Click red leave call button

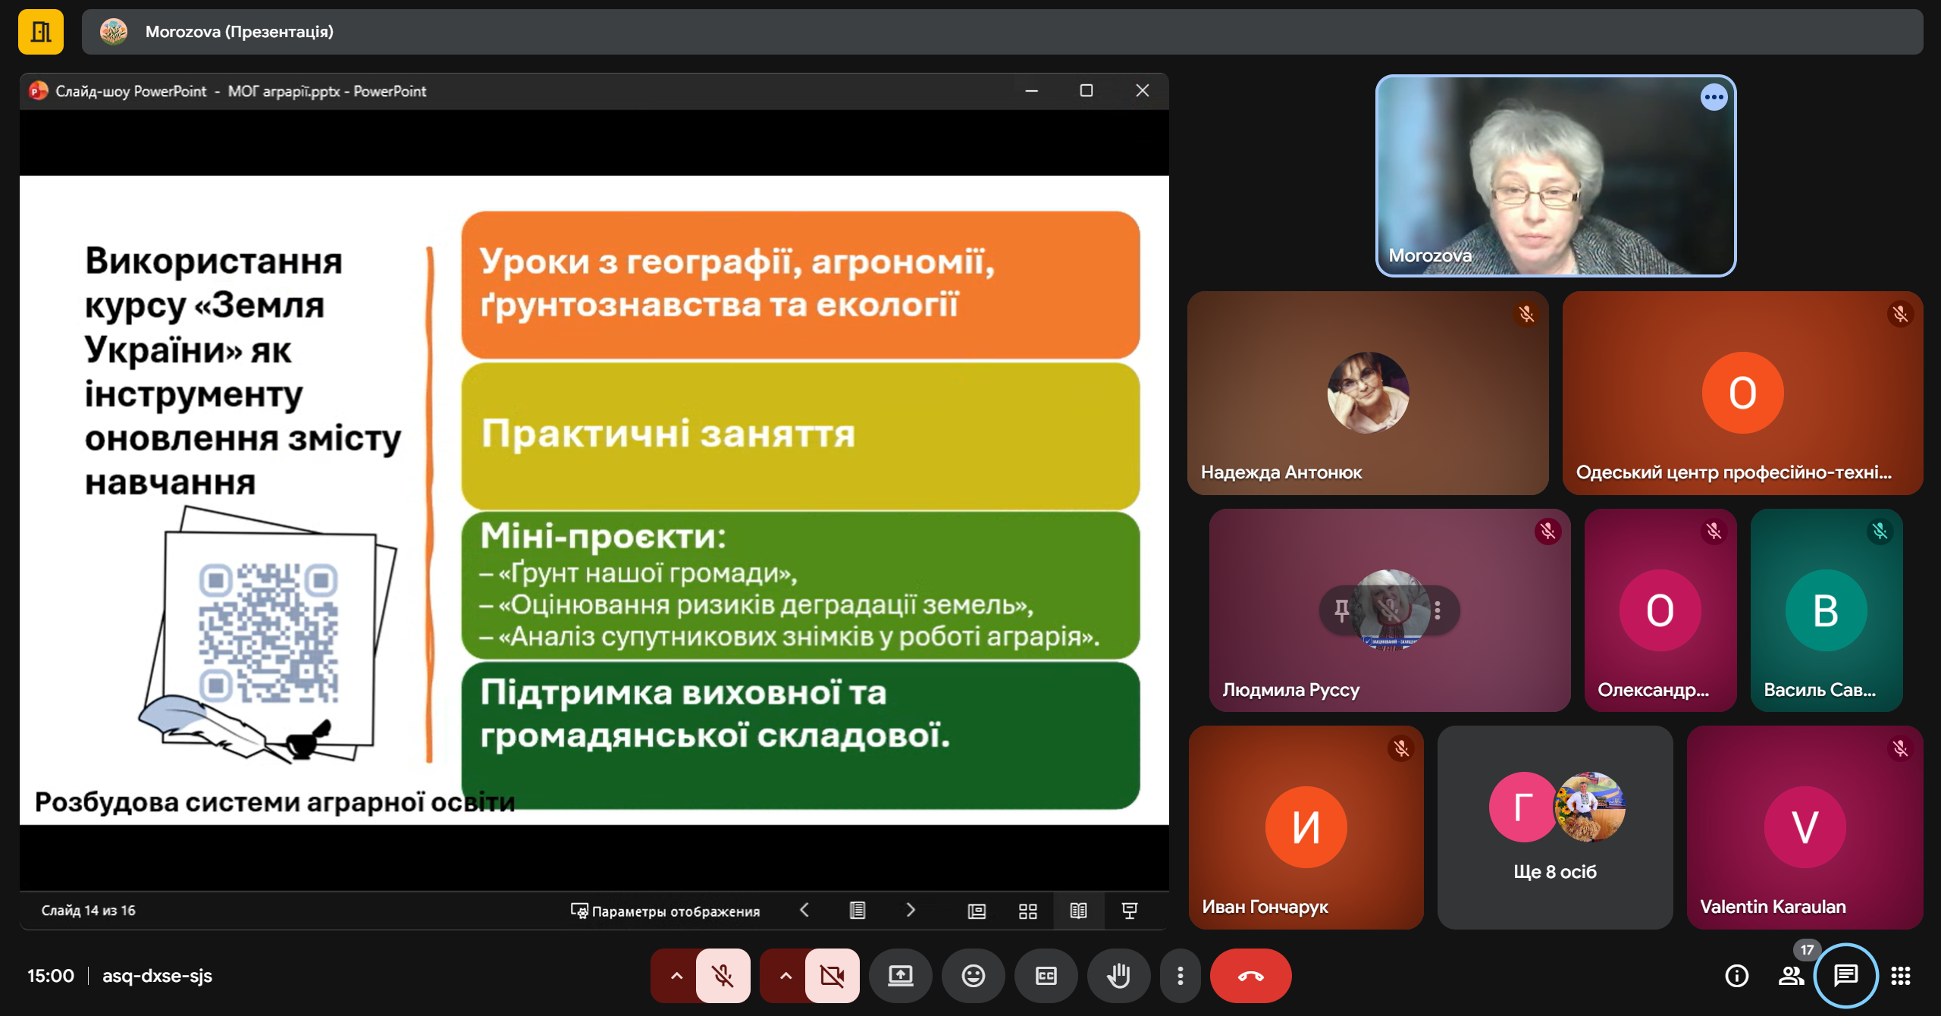1250,976
